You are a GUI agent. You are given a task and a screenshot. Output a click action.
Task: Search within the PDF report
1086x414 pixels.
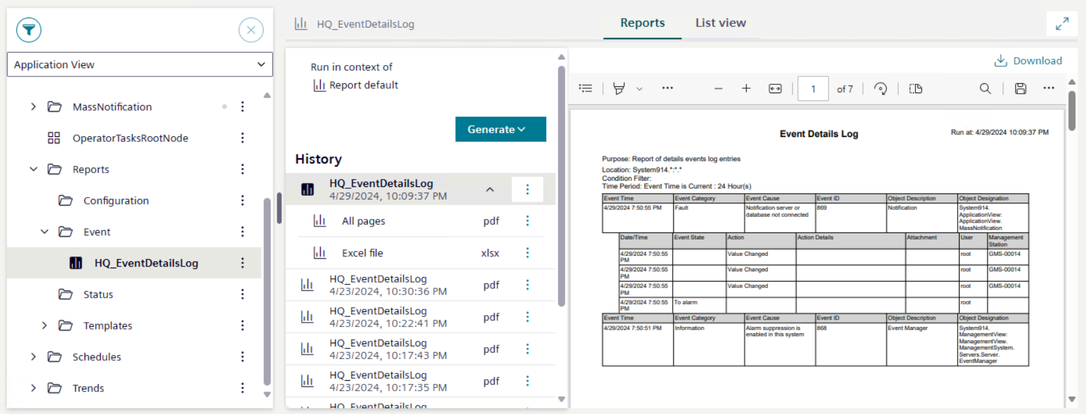click(x=985, y=89)
